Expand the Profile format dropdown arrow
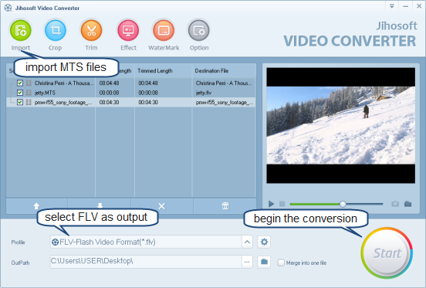Viewport: 426px width, 288px height. click(247, 242)
